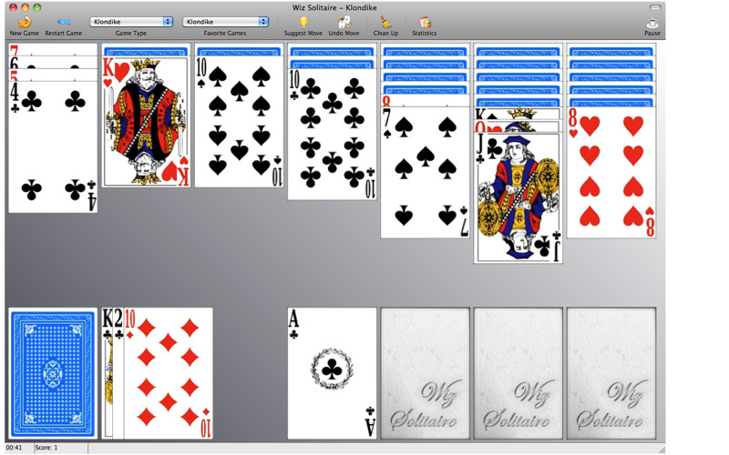Select the 4 of clubs card
Viewport: 729px width, 455px height.
(53, 147)
